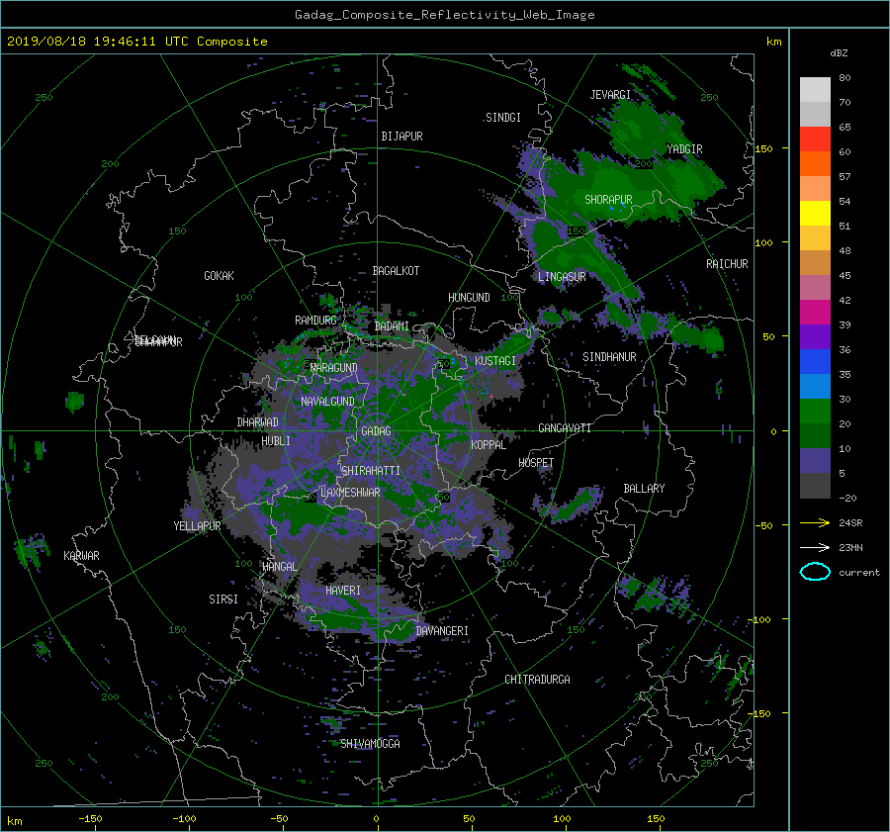Click the BAGALKOT city label
This screenshot has width=890, height=832.
396,271
